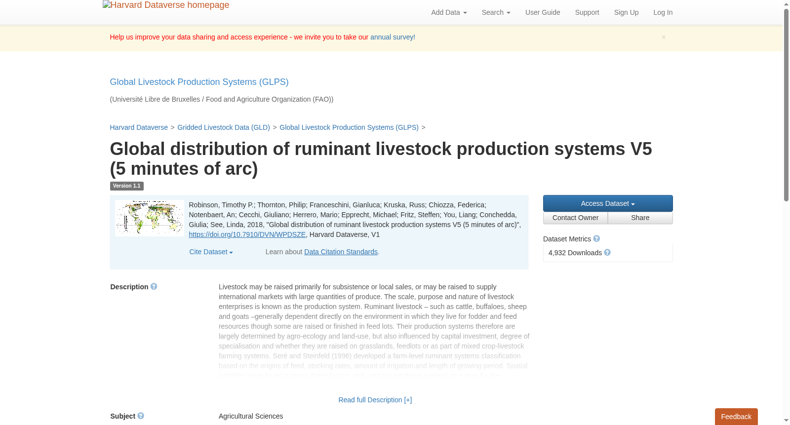The height and width of the screenshot is (425, 790).
Task: Go to Harvard Dataverse breadcrumb
Action: (139, 127)
